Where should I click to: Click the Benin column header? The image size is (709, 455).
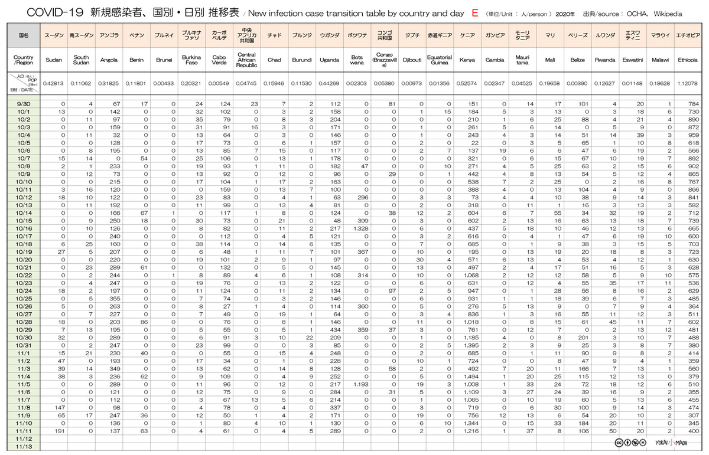tap(136, 60)
